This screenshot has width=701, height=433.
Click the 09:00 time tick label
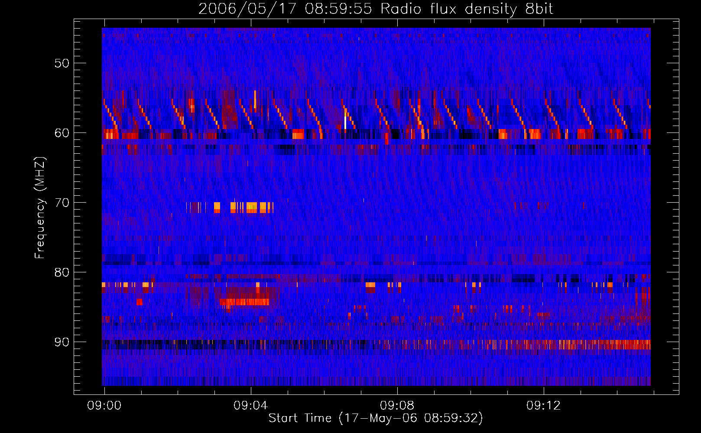pos(104,406)
